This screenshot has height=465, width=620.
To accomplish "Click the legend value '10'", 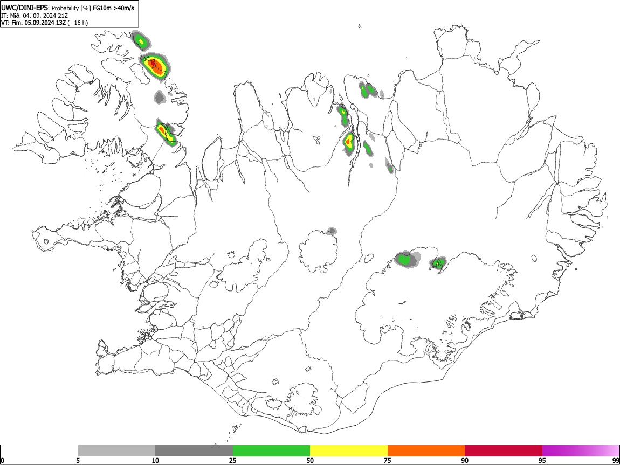I will 155,460.
